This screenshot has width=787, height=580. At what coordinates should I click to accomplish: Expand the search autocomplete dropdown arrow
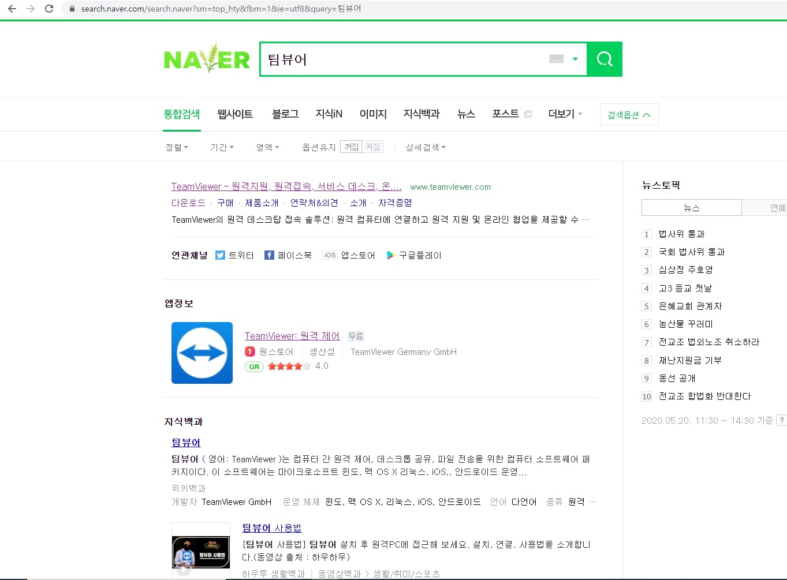pyautogui.click(x=575, y=59)
